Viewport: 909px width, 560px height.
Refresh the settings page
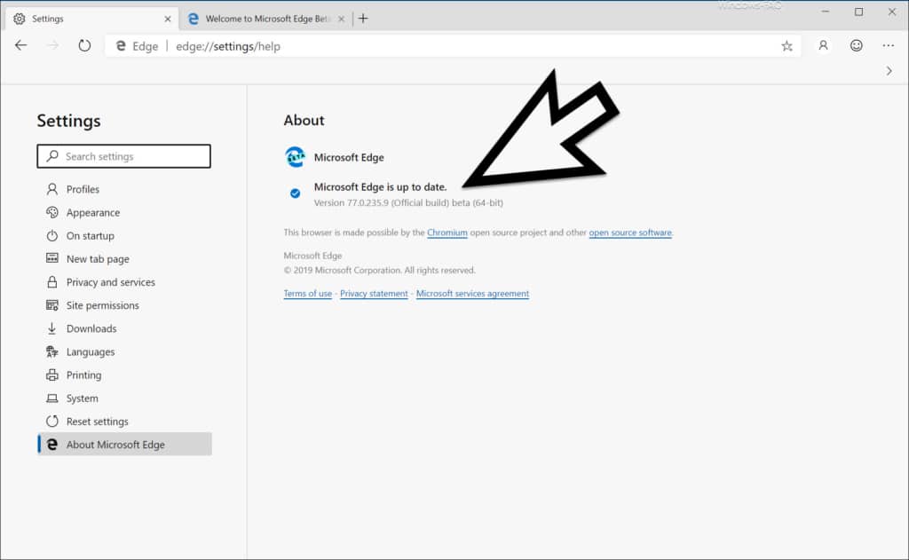(x=84, y=45)
